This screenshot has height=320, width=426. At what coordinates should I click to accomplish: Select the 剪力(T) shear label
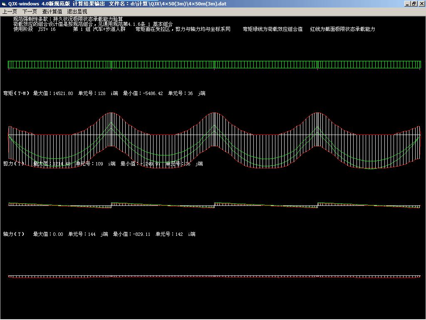tap(14, 163)
